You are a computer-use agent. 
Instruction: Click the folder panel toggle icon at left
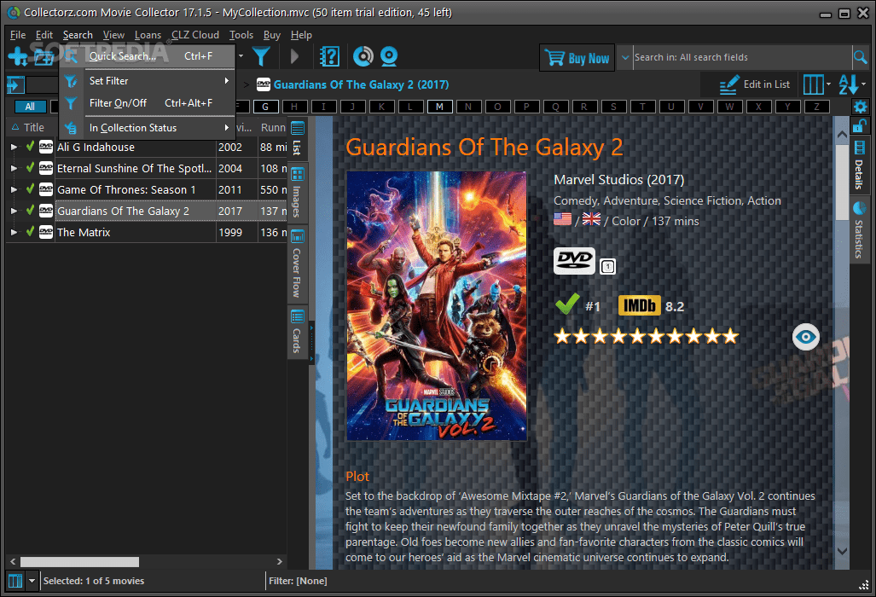coord(15,85)
